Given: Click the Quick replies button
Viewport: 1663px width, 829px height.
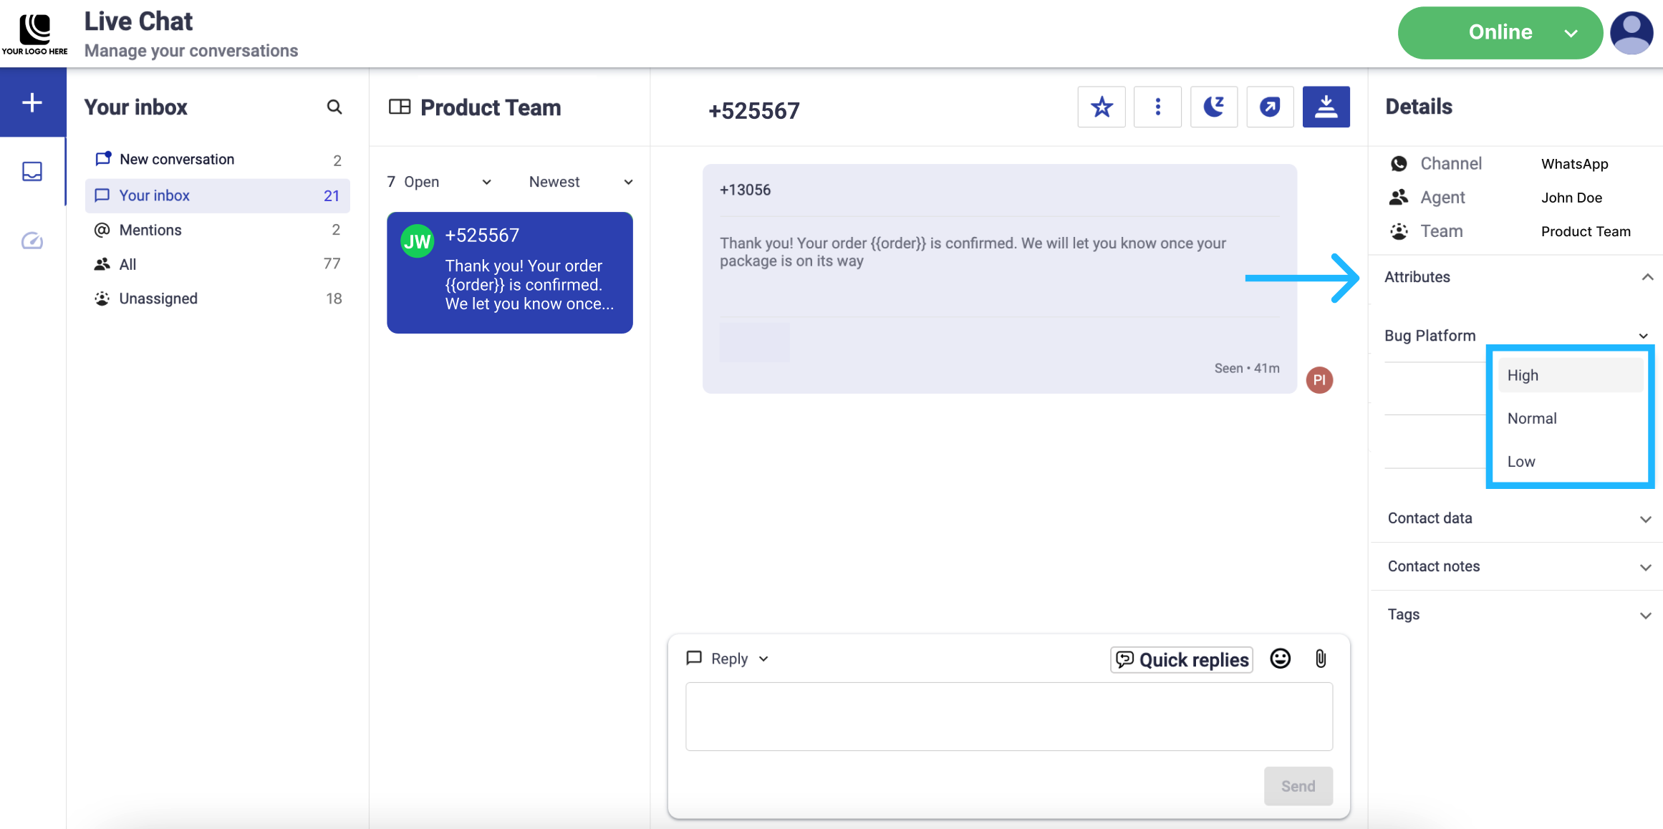Looking at the screenshot, I should tap(1182, 659).
